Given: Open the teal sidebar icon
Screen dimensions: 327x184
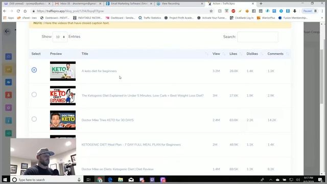Looking at the screenshot, I should [x=9, y=121].
